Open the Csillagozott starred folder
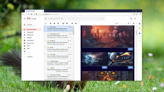This screenshot has width=164, height=92. coord(30,32)
